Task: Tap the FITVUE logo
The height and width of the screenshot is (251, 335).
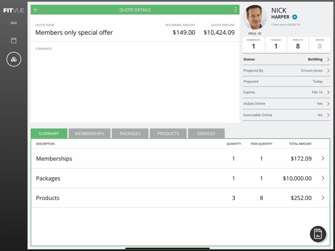Action: (x=14, y=10)
